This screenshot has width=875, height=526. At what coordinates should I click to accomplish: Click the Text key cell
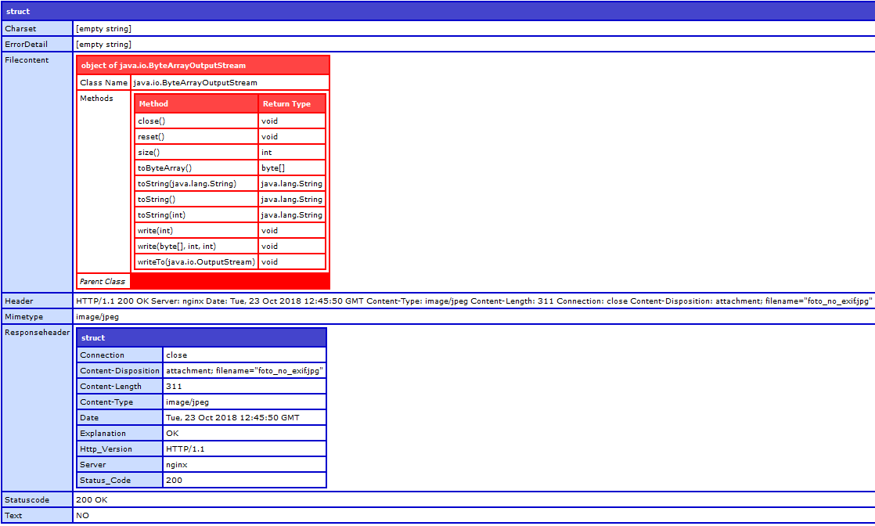[37, 515]
